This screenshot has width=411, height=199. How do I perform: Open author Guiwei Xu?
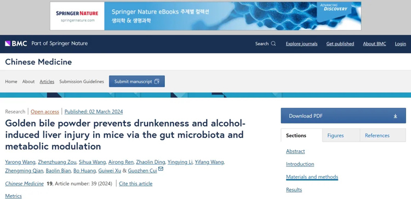coord(110,171)
